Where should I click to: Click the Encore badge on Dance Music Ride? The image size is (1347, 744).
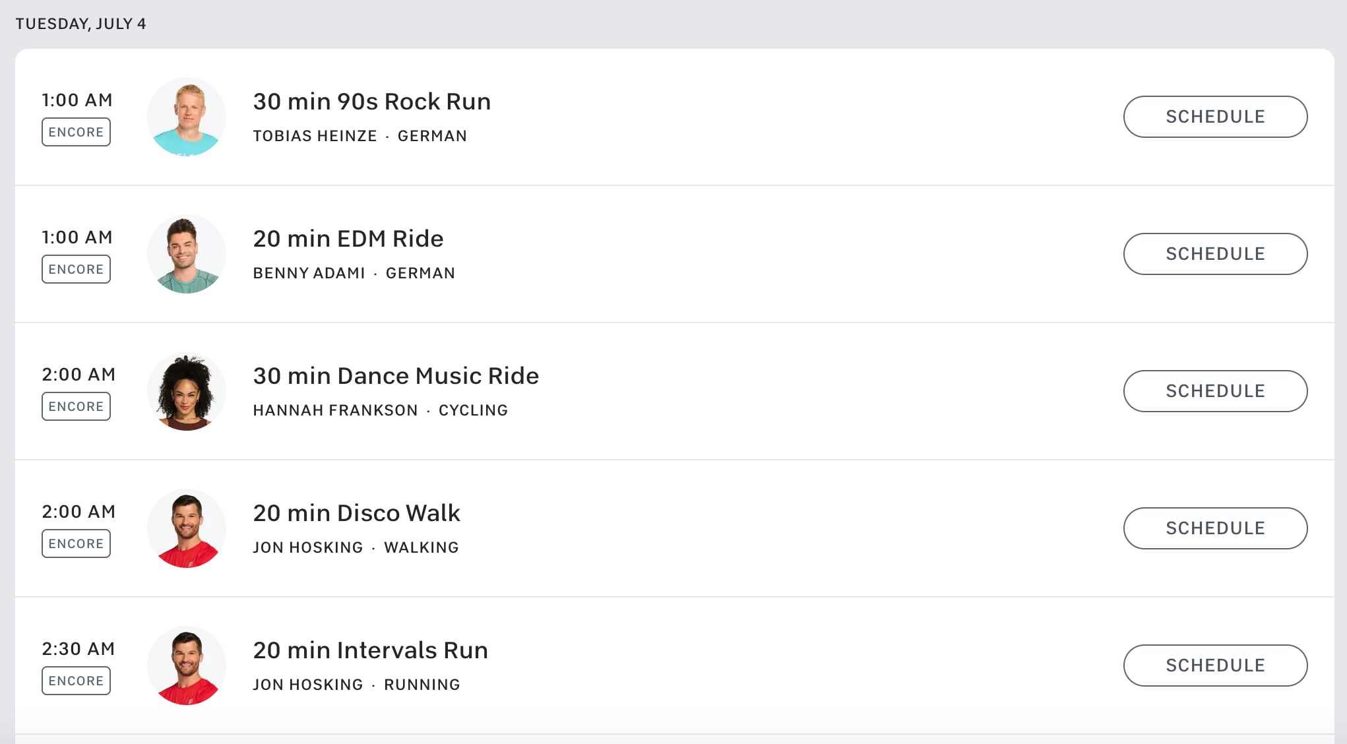tap(76, 406)
